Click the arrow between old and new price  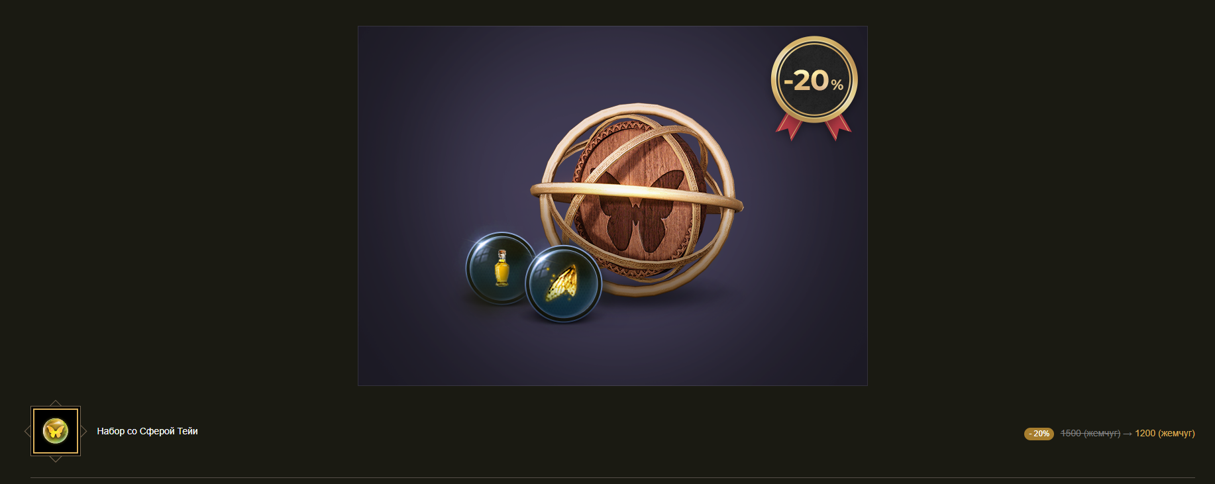tap(1128, 434)
